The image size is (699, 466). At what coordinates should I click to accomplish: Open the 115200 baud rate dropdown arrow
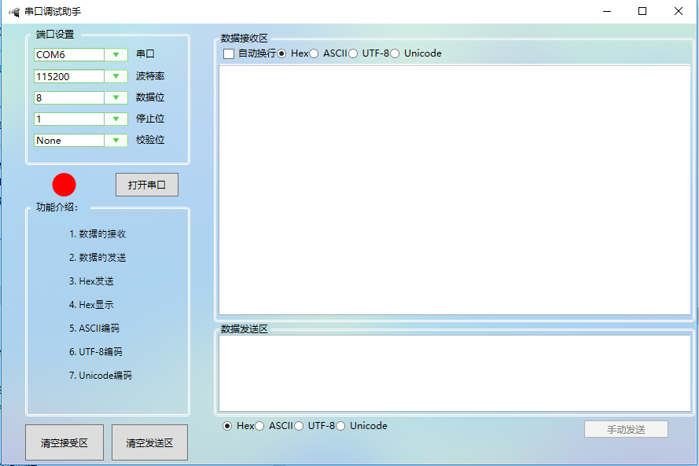116,76
